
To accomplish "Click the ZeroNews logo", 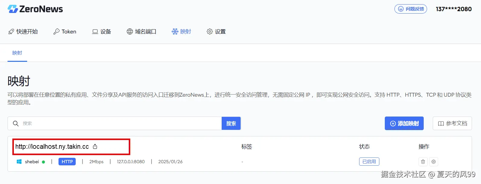I will coord(35,9).
